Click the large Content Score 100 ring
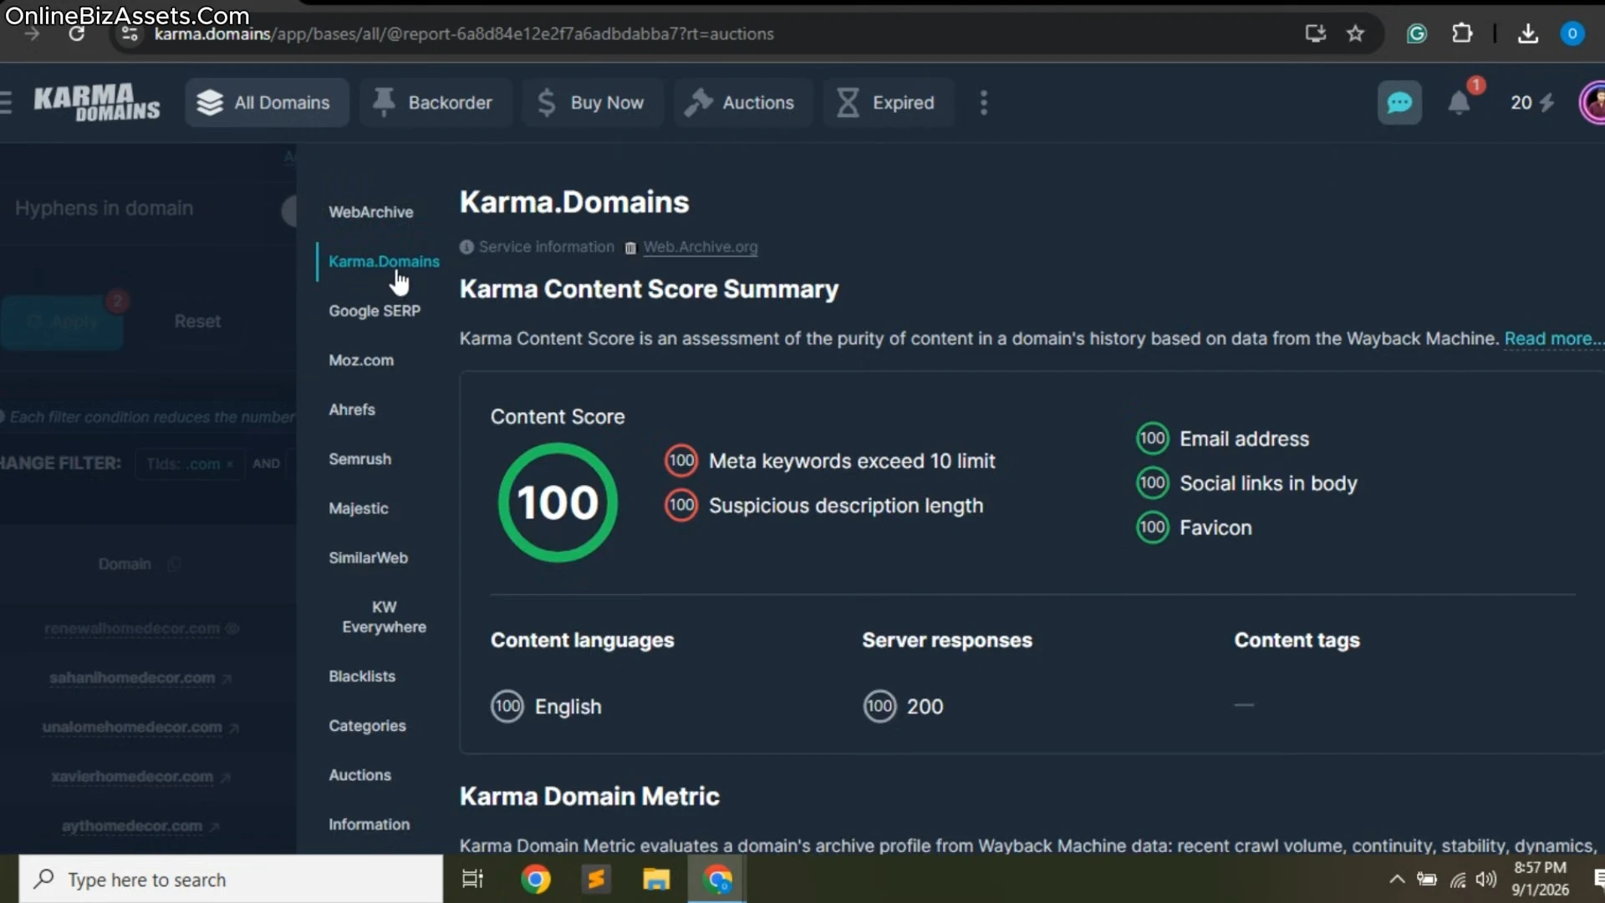 [x=558, y=503]
